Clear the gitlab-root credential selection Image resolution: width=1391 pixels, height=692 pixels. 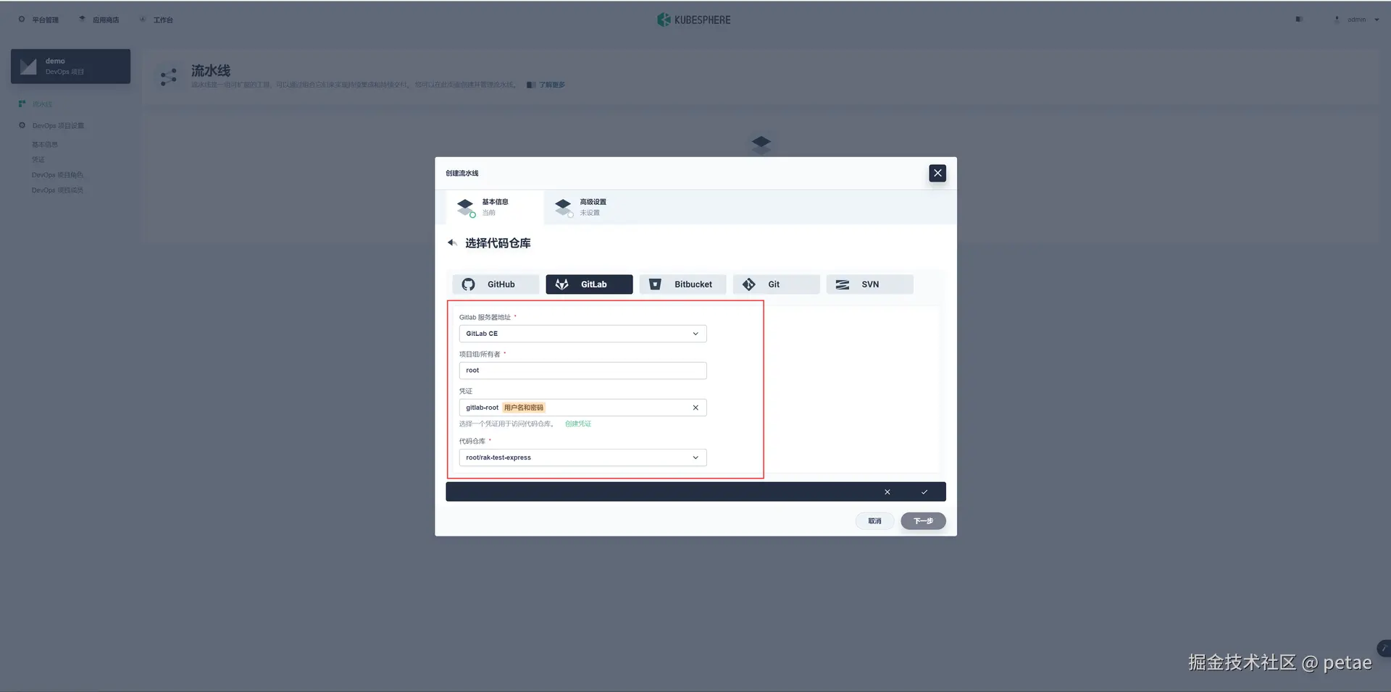695,408
